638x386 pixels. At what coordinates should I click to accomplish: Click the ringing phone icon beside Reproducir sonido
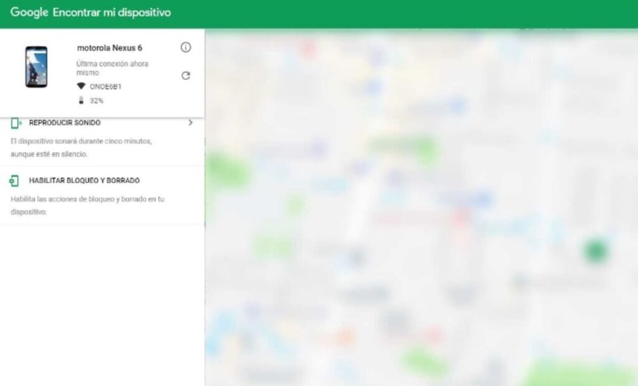click(16, 123)
